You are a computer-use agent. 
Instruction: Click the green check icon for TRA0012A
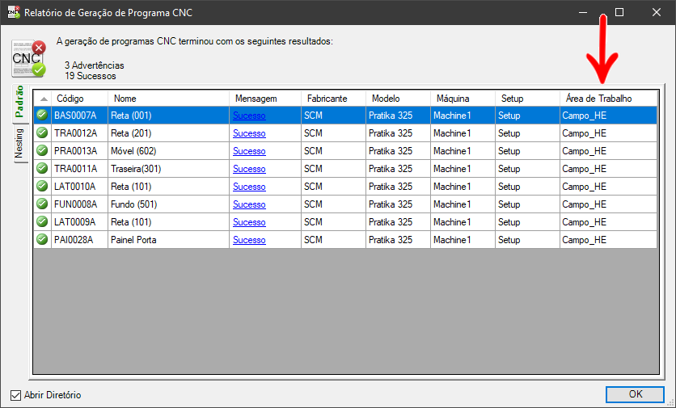coord(42,132)
